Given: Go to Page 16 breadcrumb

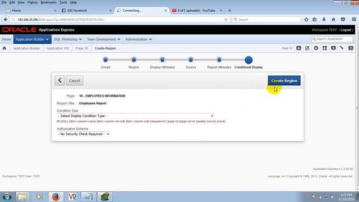Looking at the screenshot, I should pos(82,48).
